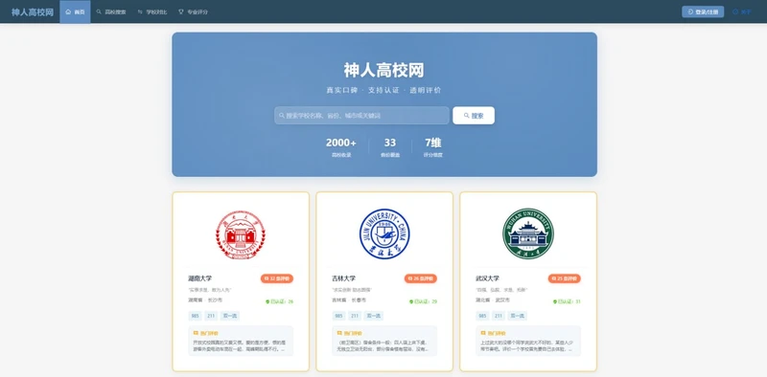The image size is (767, 377).
Task: Open the 武汉大学 school title
Action: point(487,278)
